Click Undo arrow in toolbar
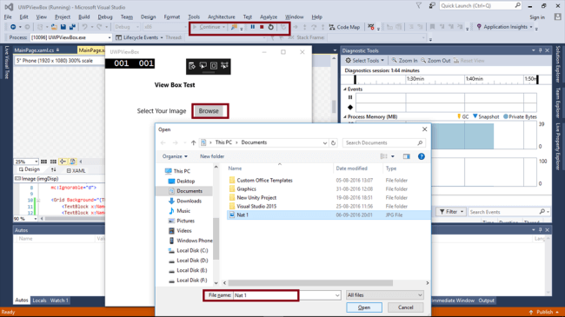 coord(84,27)
